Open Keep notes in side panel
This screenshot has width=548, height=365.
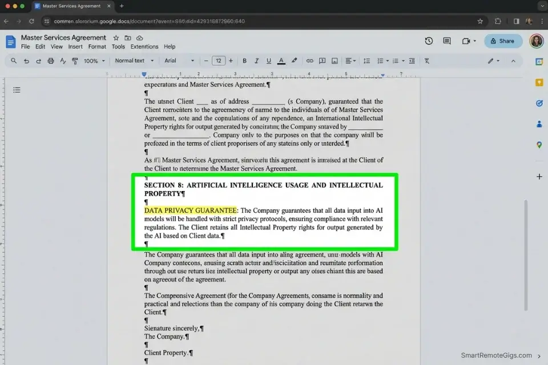point(539,83)
